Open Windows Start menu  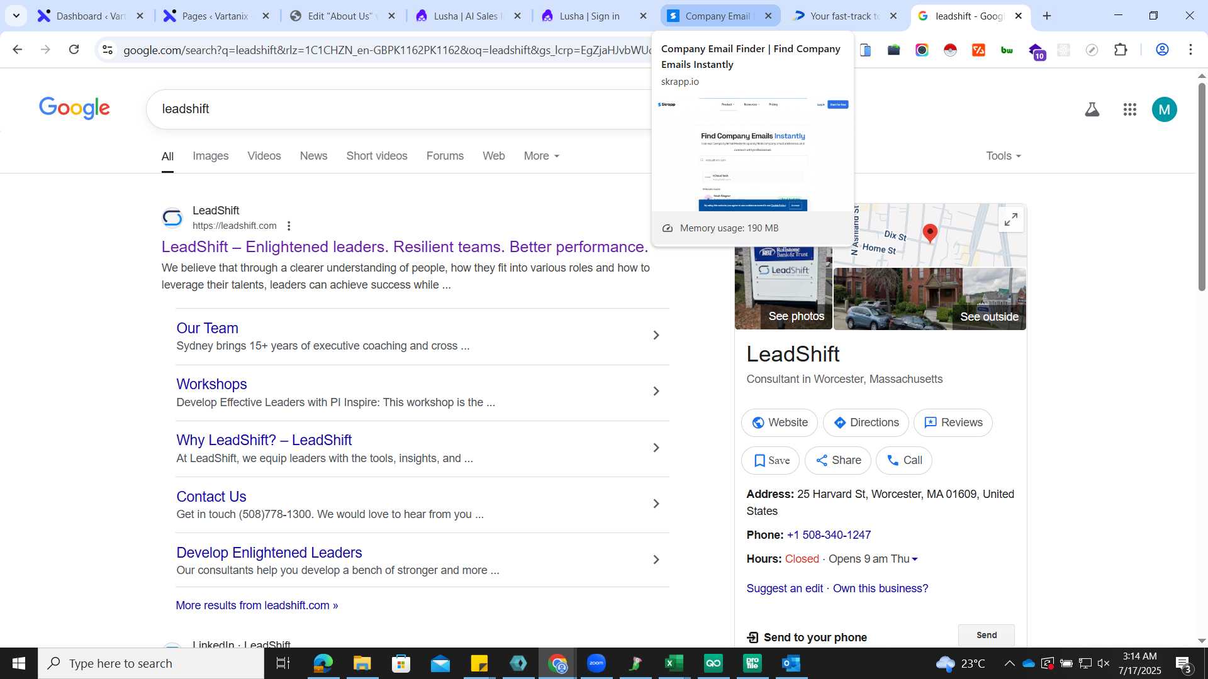[x=19, y=663]
